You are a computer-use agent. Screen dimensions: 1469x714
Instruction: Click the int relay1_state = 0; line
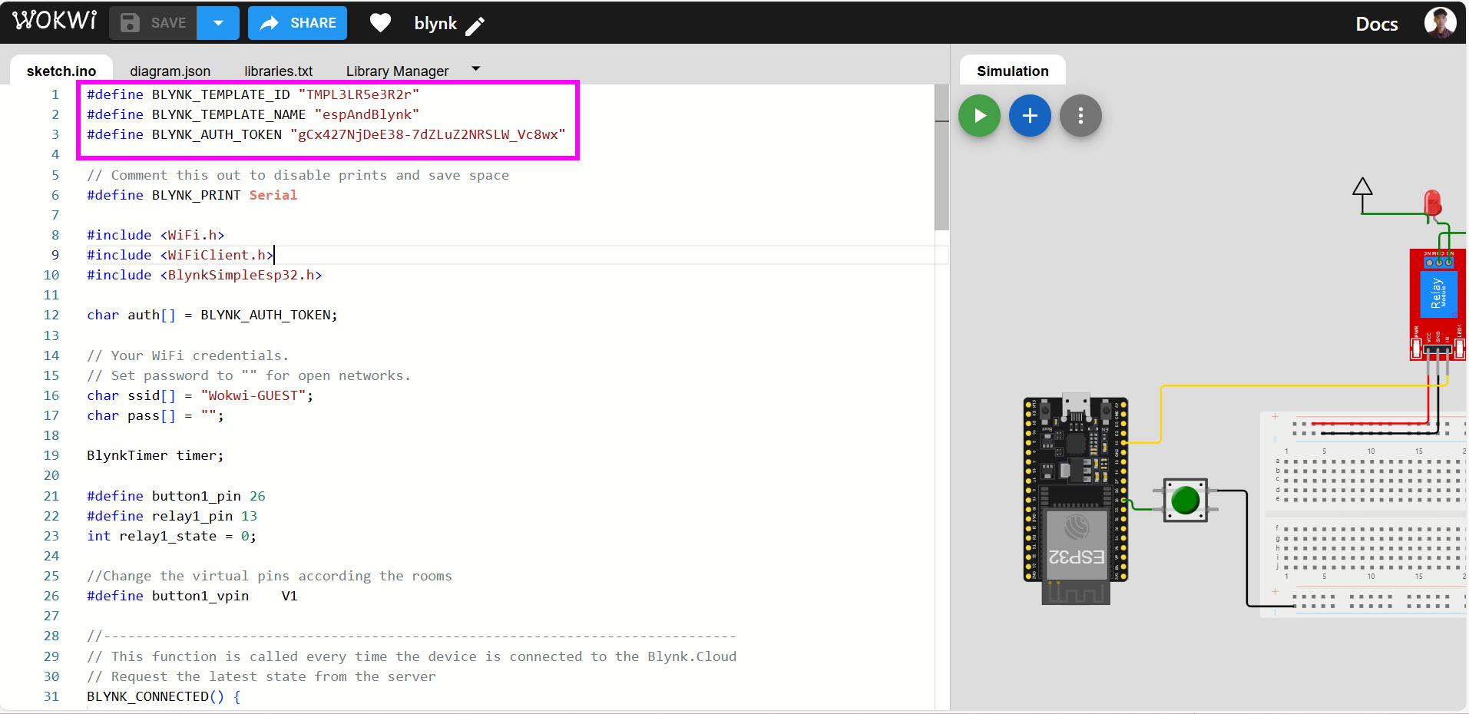tap(172, 536)
